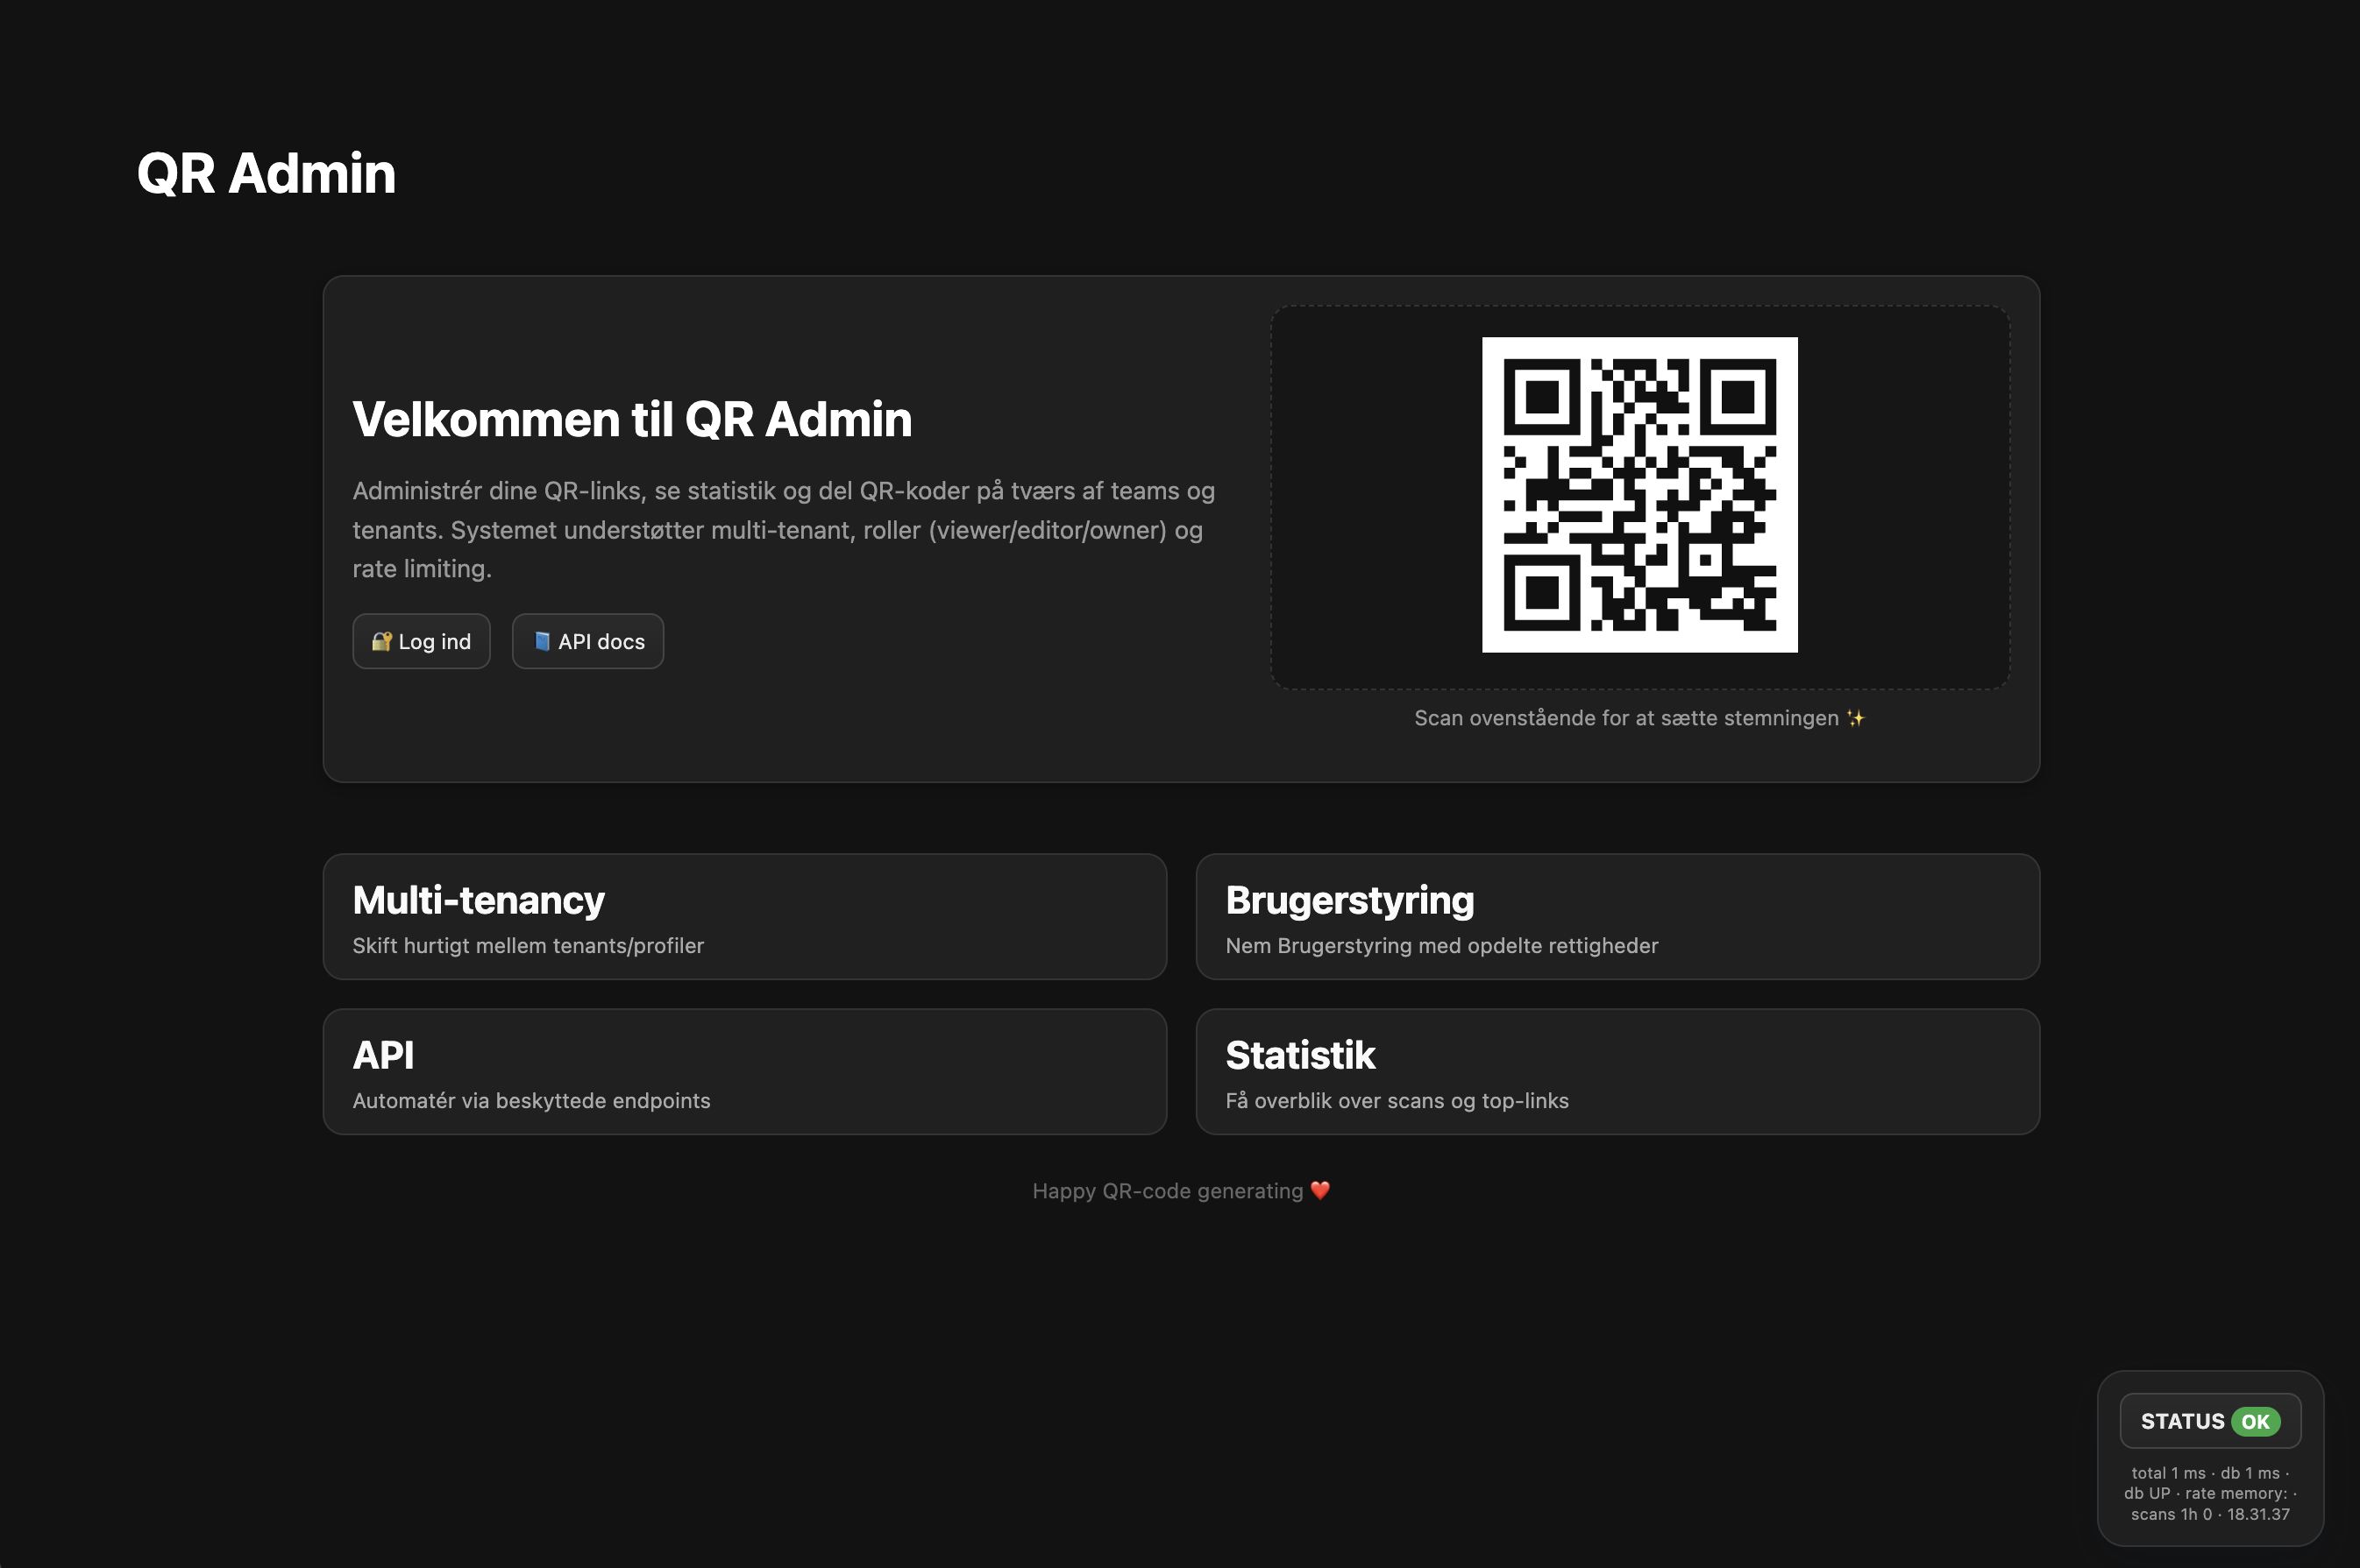Click the Happy QR-code generating footer text
The height and width of the screenshot is (1568, 2360).
(x=1167, y=1191)
